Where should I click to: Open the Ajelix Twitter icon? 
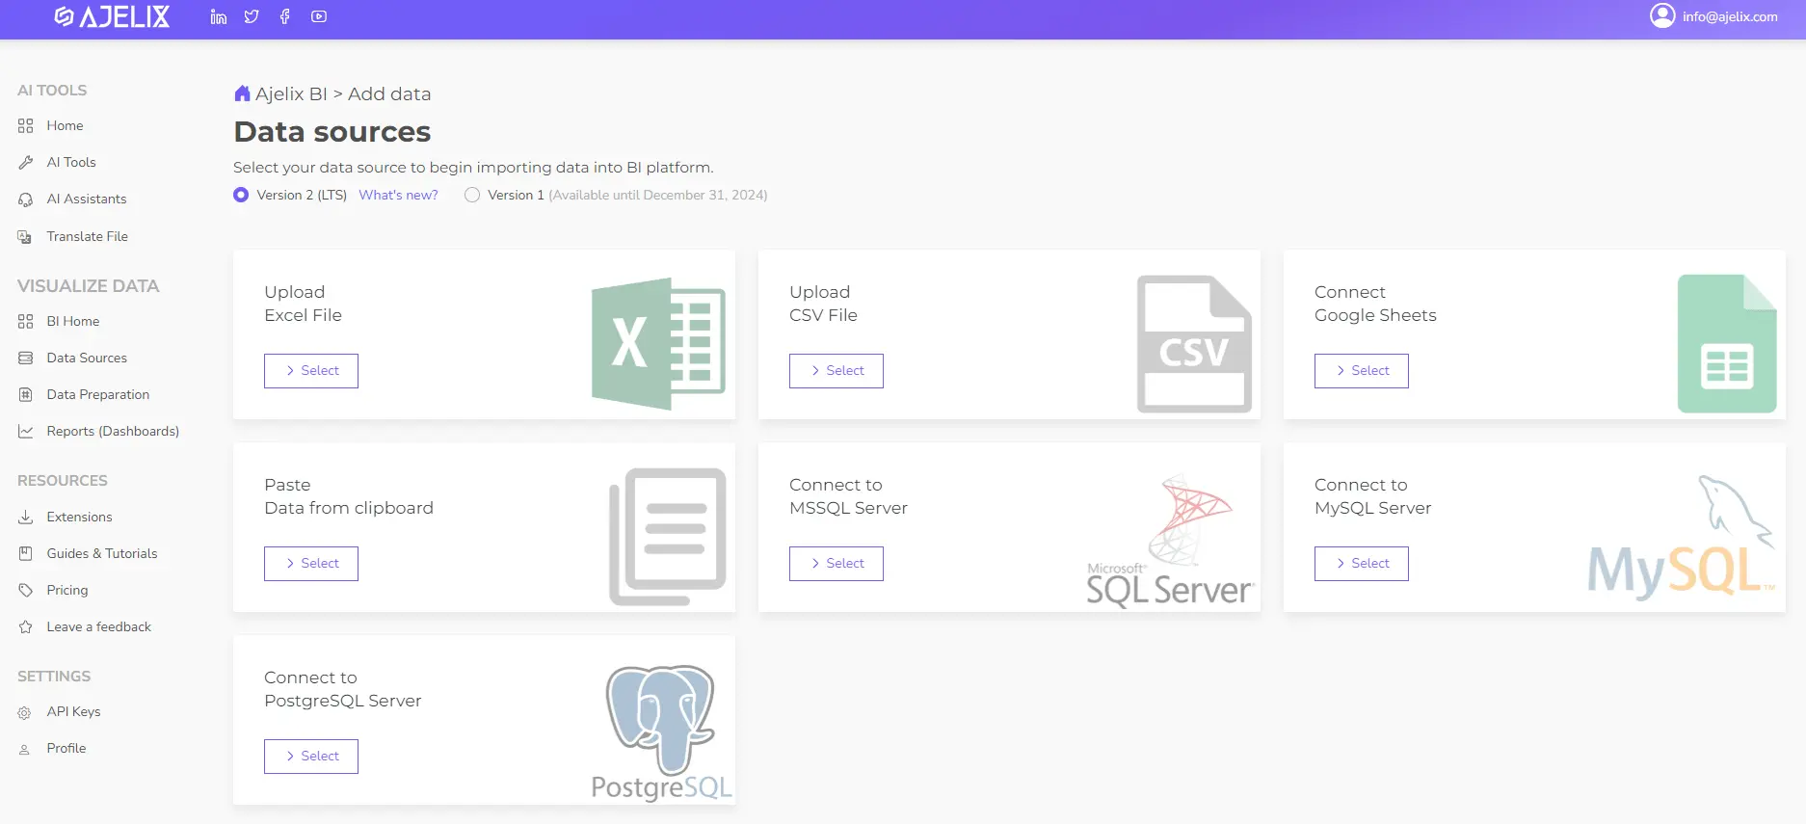(252, 16)
